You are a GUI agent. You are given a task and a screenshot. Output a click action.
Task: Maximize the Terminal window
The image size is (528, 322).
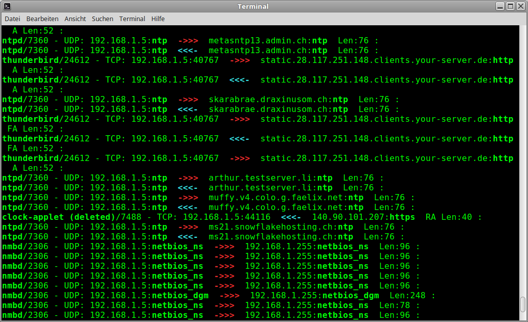coord(510,6)
